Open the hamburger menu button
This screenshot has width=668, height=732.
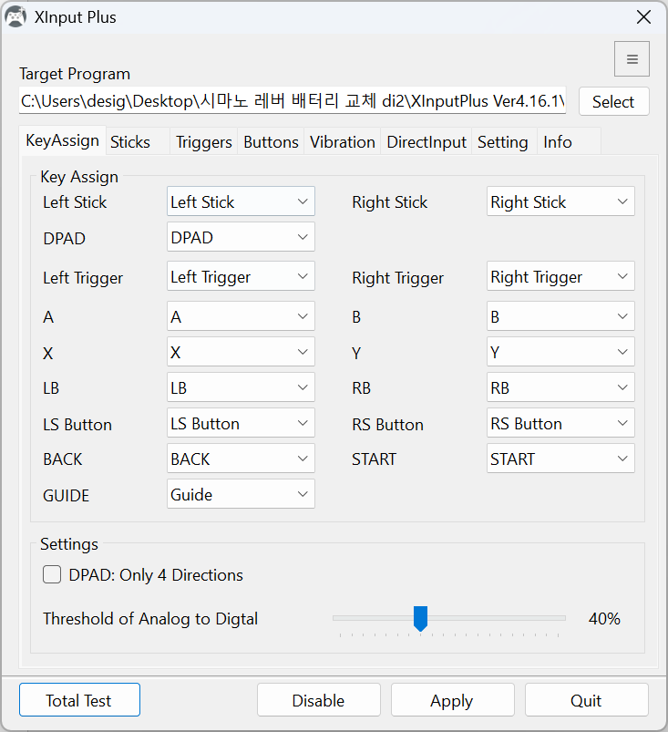(632, 59)
